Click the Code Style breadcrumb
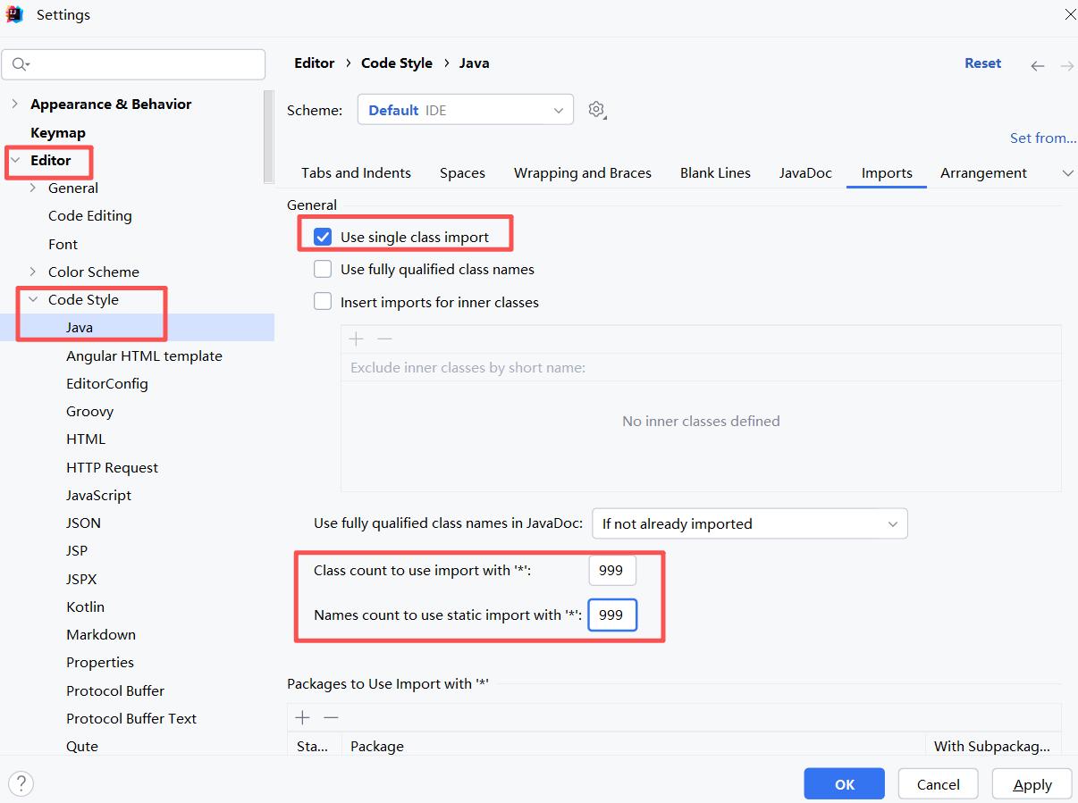Image resolution: width=1078 pixels, height=803 pixels. point(397,63)
